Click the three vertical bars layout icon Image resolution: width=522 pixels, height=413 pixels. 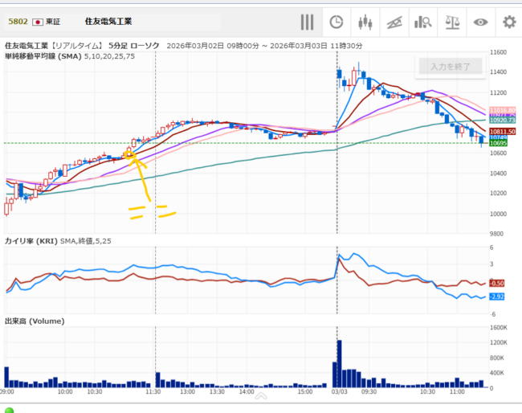[x=308, y=22]
